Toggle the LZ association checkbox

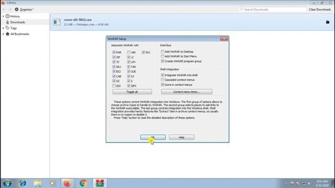(129, 57)
